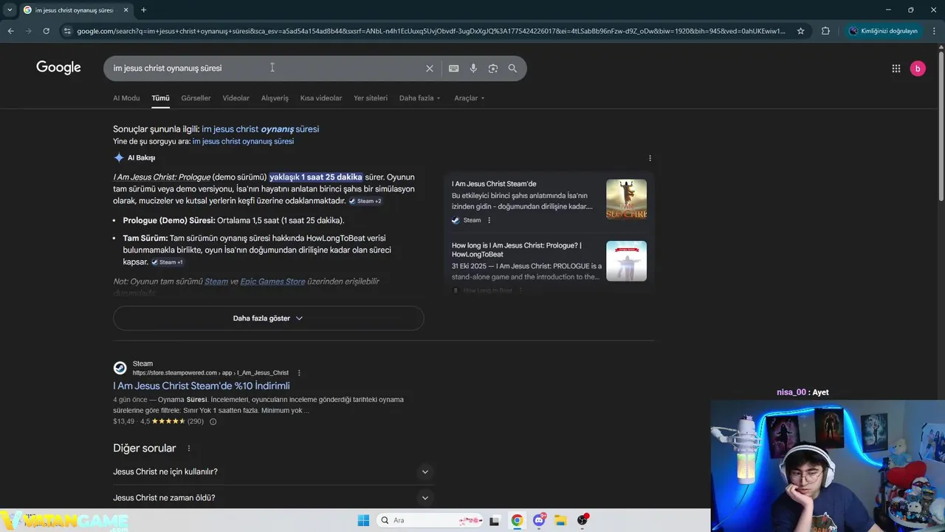Image resolution: width=945 pixels, height=532 pixels.
Task: Go to the Google logo homepage
Action: click(58, 68)
